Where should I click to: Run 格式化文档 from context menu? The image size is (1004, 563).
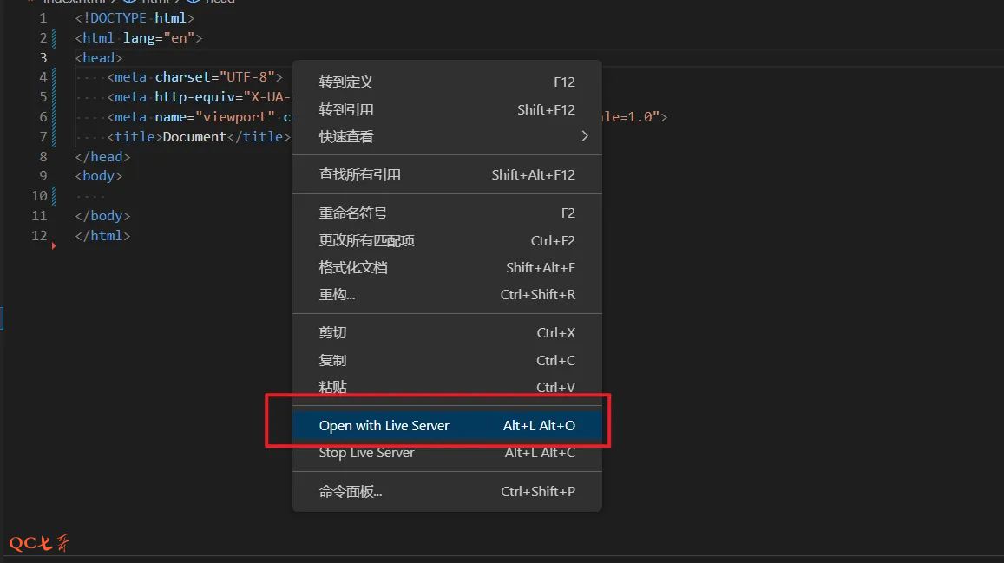click(352, 268)
